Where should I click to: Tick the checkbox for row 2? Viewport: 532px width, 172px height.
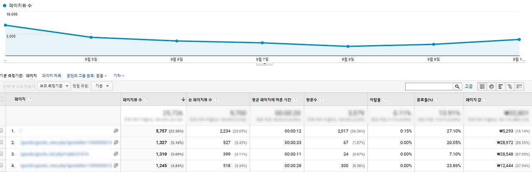(x=1, y=143)
